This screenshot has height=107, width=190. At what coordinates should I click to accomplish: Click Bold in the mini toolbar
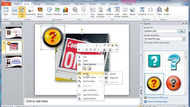pos(79,50)
